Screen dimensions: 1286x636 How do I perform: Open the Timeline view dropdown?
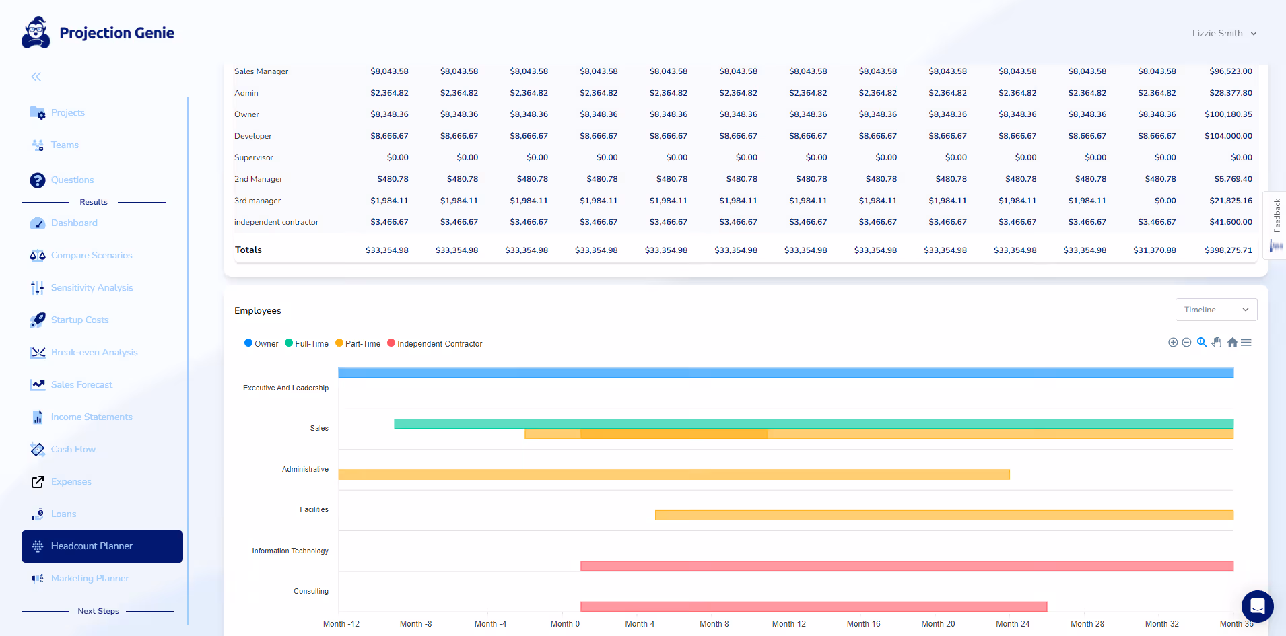coord(1216,310)
